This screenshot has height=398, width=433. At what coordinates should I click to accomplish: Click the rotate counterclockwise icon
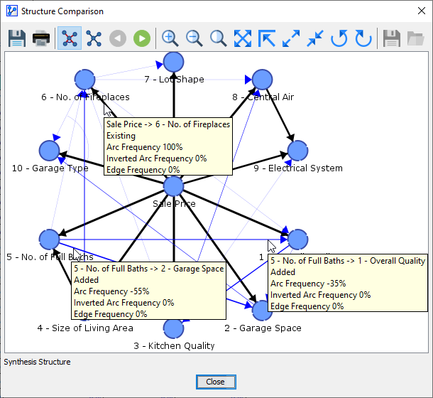(339, 38)
